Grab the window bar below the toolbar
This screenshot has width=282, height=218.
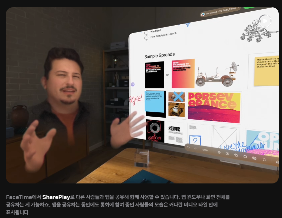pos(230,162)
